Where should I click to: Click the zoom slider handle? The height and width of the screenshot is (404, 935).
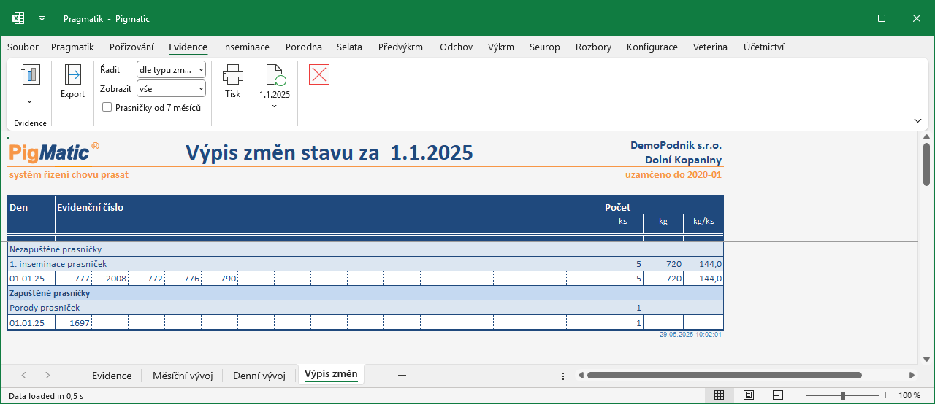coord(843,395)
